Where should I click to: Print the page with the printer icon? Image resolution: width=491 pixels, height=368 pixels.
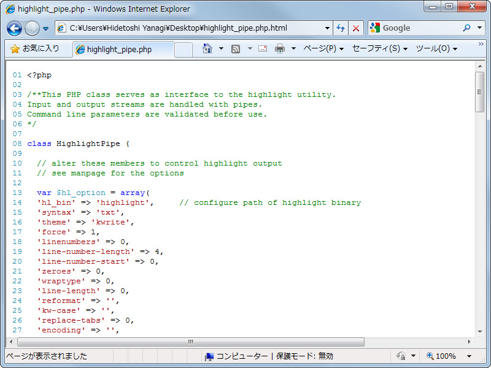coord(280,48)
